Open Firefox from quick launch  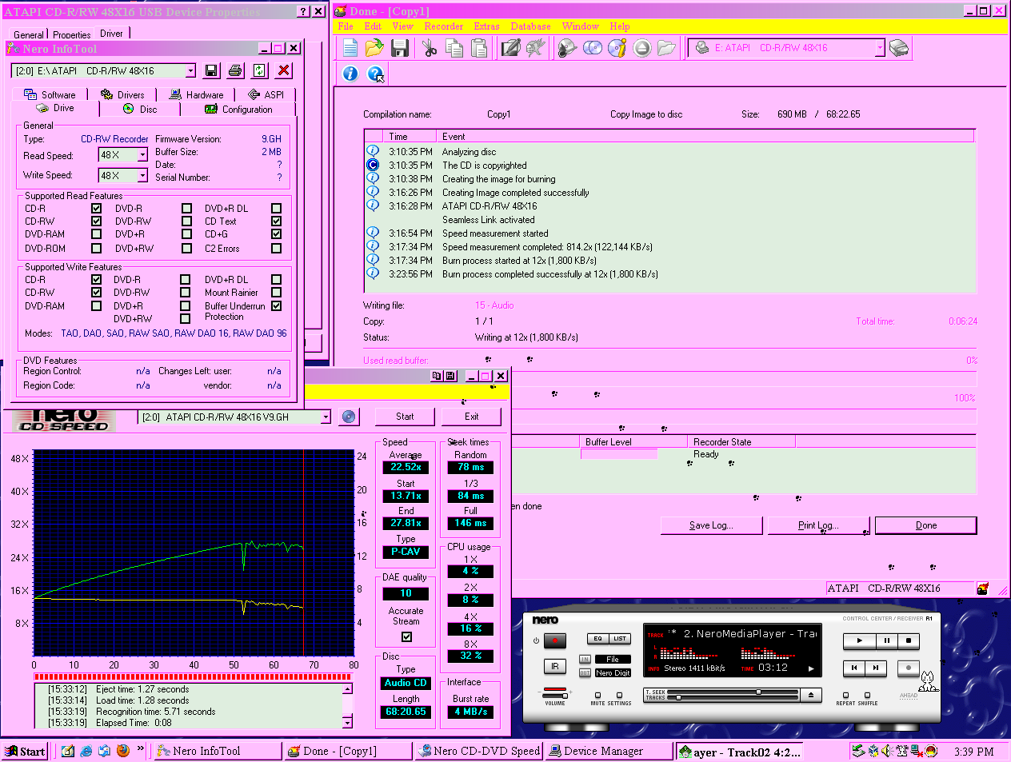[122, 751]
